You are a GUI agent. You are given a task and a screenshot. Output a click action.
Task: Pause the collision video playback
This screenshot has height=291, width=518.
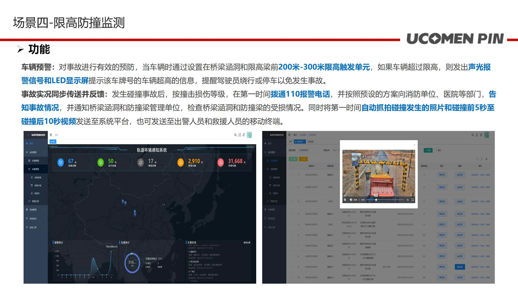[x=345, y=200]
